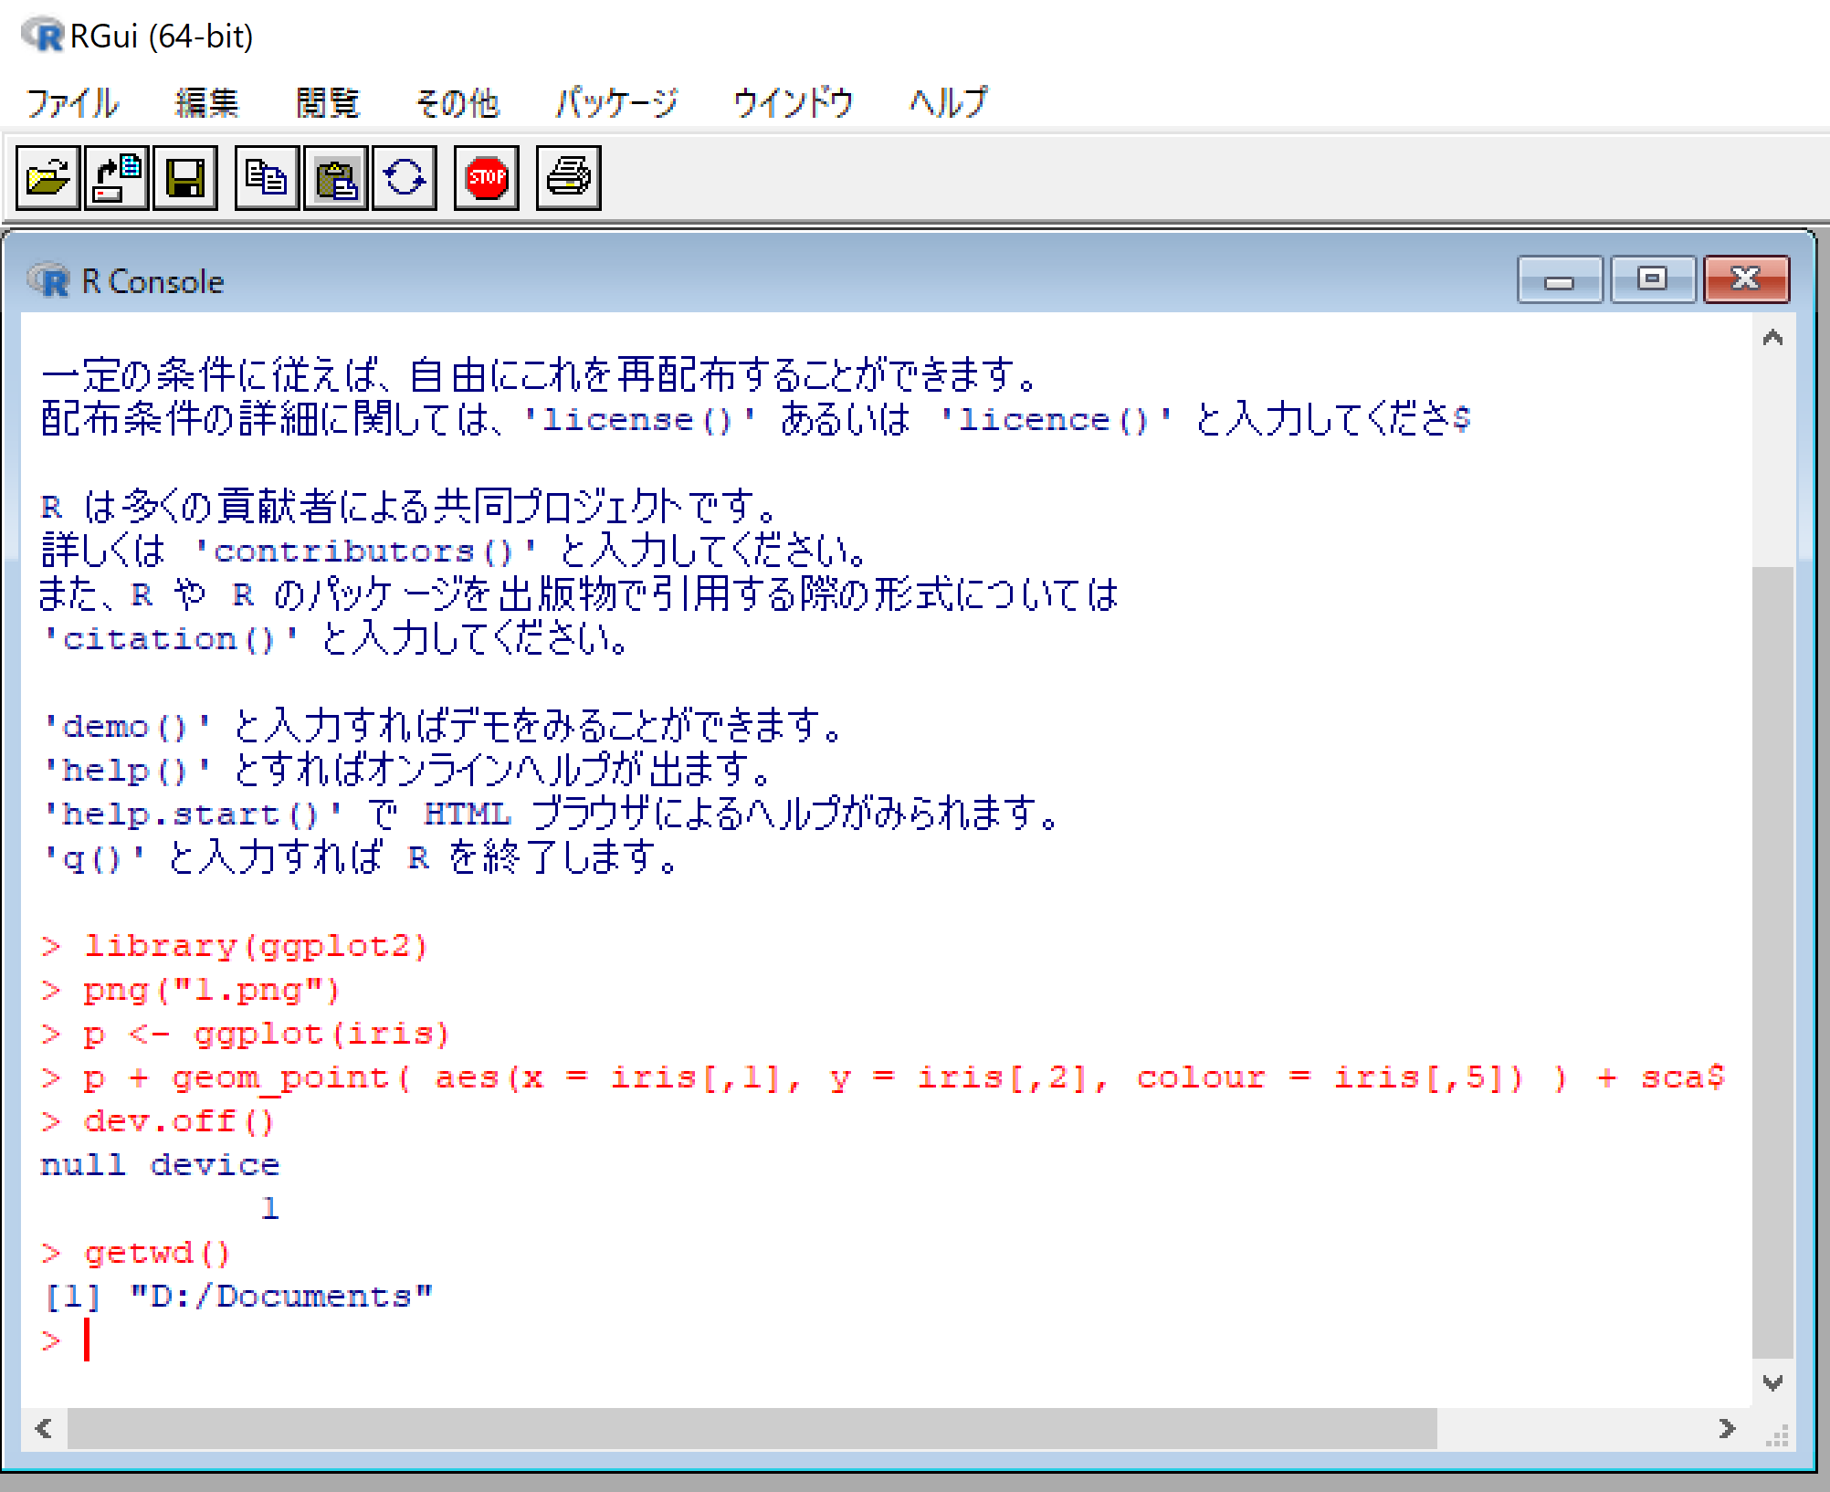Minimize the R Console window

(x=1559, y=279)
